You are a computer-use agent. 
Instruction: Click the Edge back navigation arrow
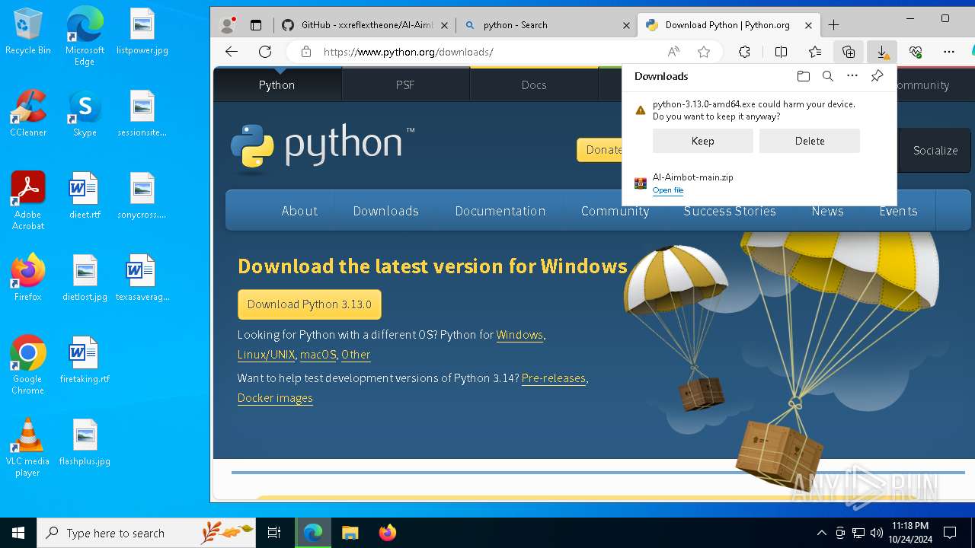click(232, 52)
